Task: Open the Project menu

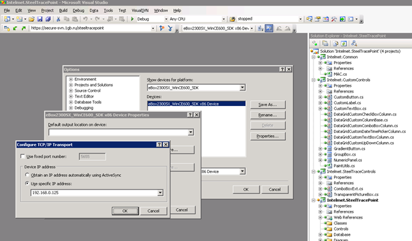Action: coord(47,10)
